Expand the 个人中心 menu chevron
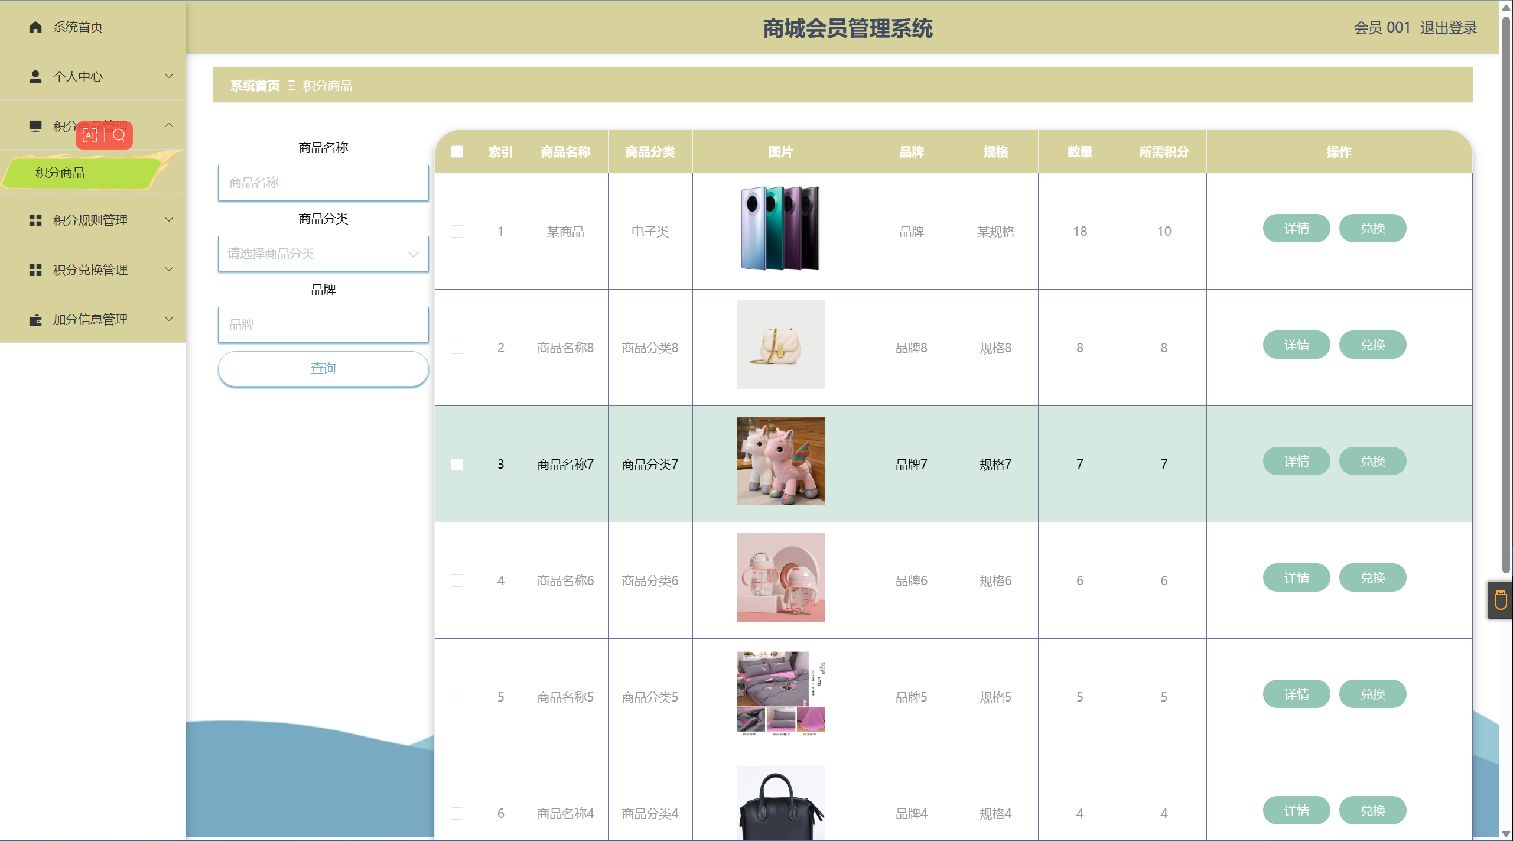Screen dimensions: 1513x841 (x=169, y=76)
